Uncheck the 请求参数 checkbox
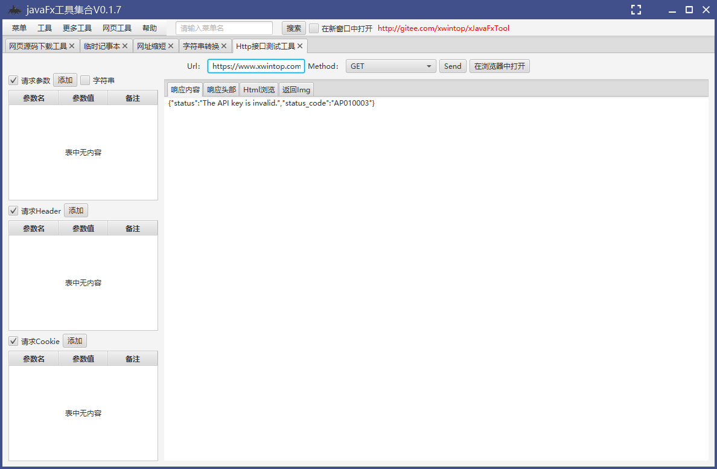 pos(13,80)
